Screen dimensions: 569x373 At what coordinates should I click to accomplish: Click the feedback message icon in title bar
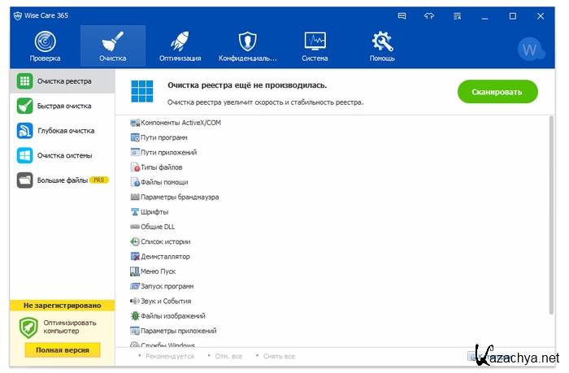(402, 15)
